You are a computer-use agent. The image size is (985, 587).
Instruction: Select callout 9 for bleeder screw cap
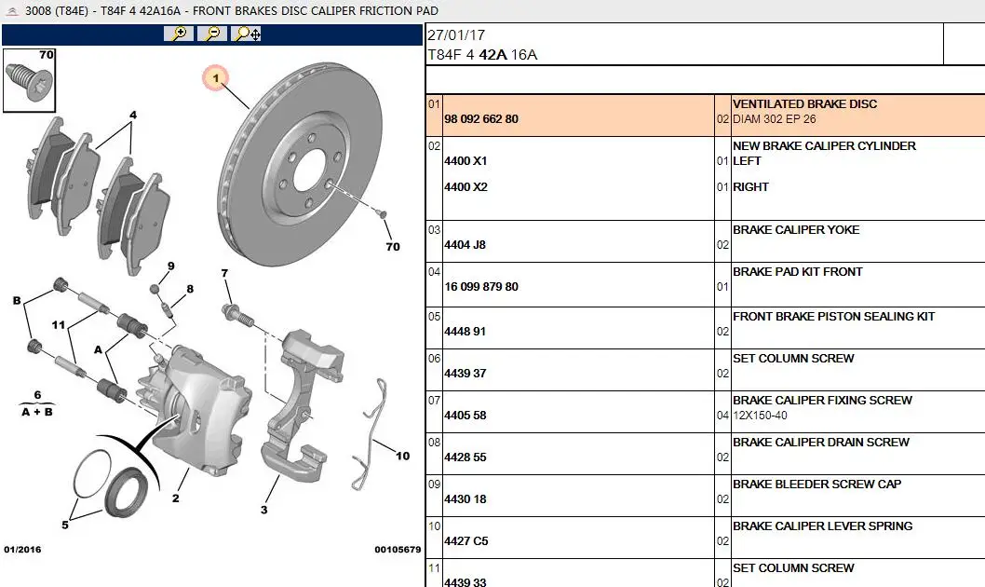point(171,266)
